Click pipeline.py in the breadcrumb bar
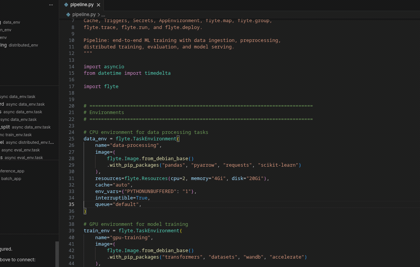The height and width of the screenshot is (267, 420). pyautogui.click(x=84, y=14)
